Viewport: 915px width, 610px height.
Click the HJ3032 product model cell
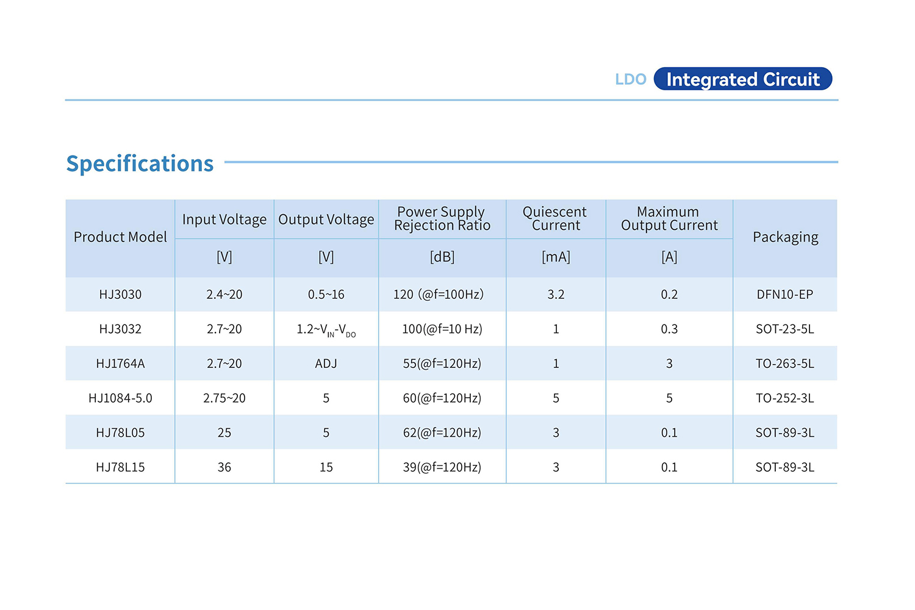point(120,329)
